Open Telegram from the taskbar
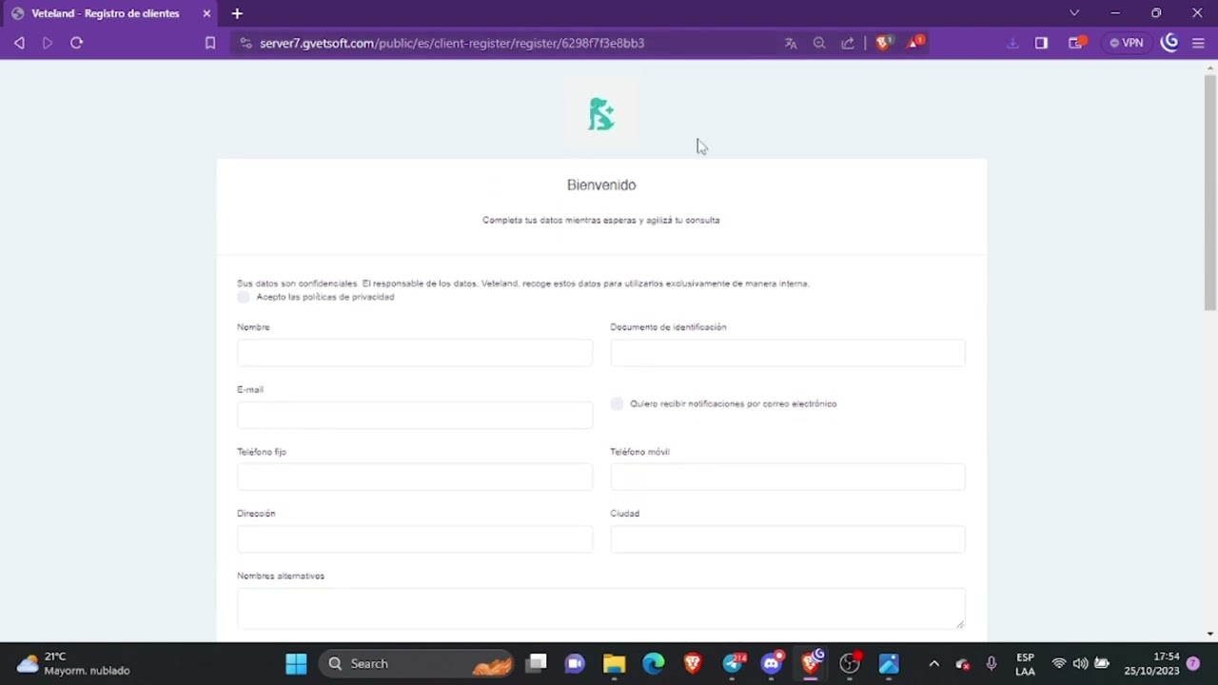1218x685 pixels. coord(733,663)
